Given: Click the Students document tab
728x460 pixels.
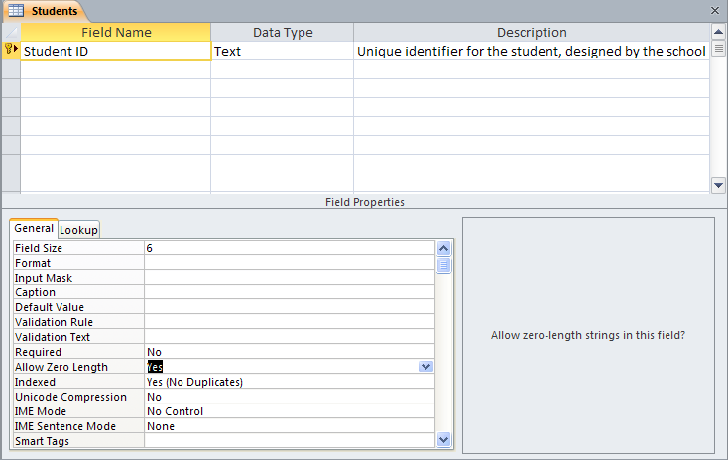Looking at the screenshot, I should click(47, 11).
